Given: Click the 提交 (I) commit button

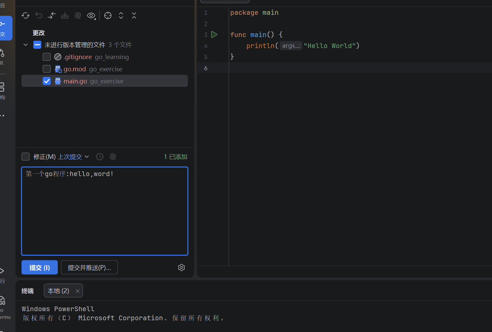Looking at the screenshot, I should (40, 267).
